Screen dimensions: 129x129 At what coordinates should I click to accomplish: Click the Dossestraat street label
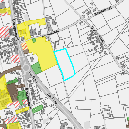pyautogui.click(x=97, y=35)
